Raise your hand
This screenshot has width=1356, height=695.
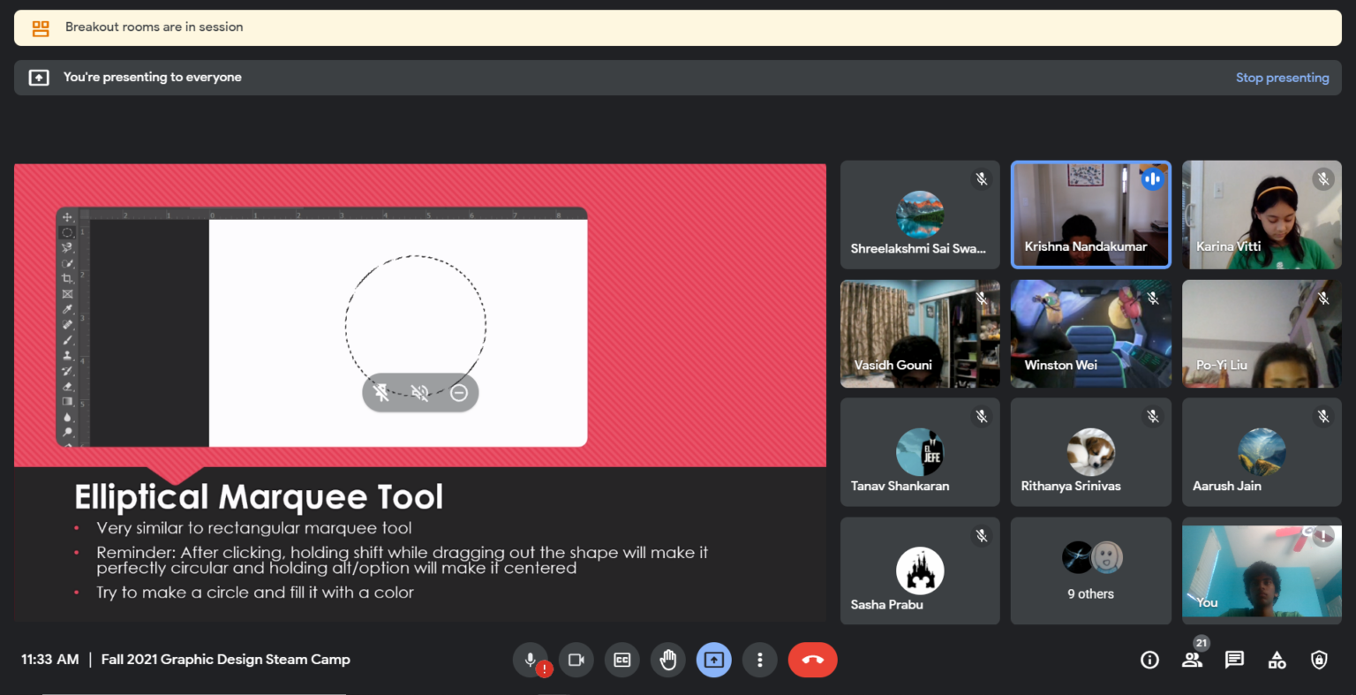tap(668, 660)
